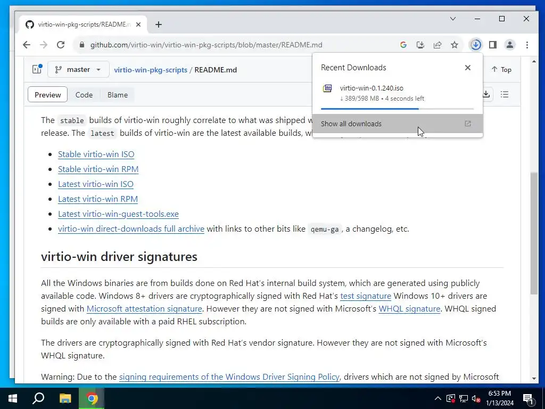Open a new browser tab

[x=159, y=24]
